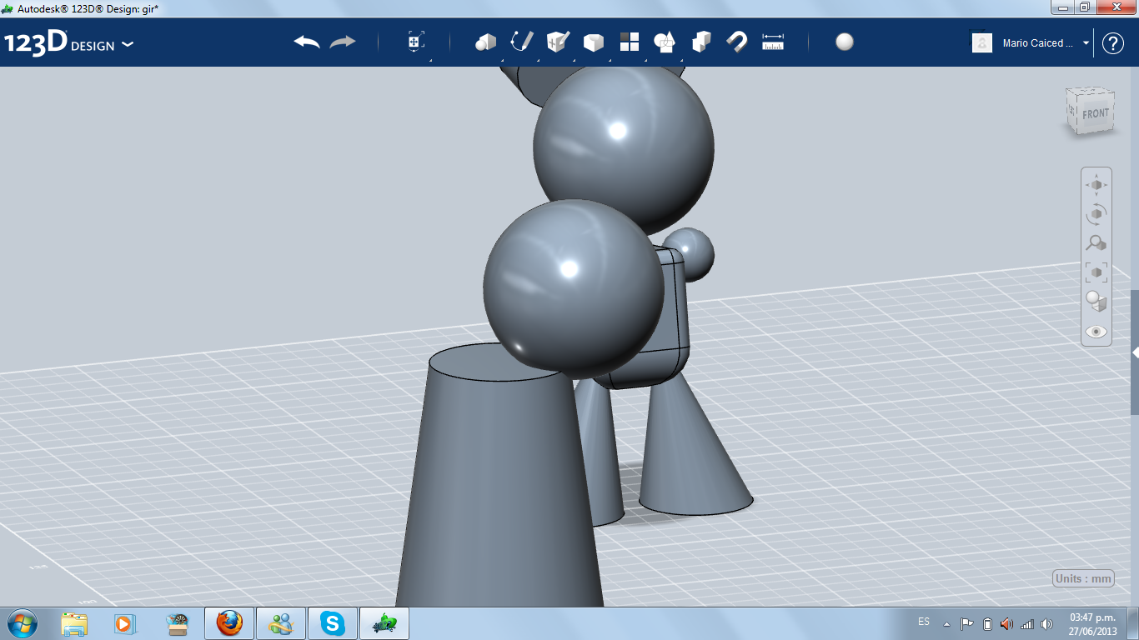The width and height of the screenshot is (1139, 640).
Task: Open the Primitives shapes menu
Action: click(486, 42)
